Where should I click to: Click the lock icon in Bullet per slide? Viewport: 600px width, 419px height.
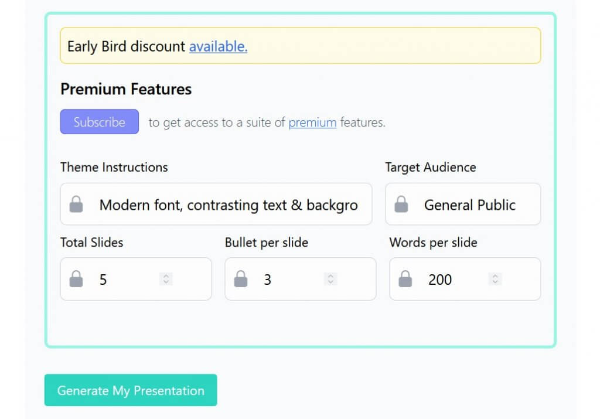pyautogui.click(x=241, y=279)
